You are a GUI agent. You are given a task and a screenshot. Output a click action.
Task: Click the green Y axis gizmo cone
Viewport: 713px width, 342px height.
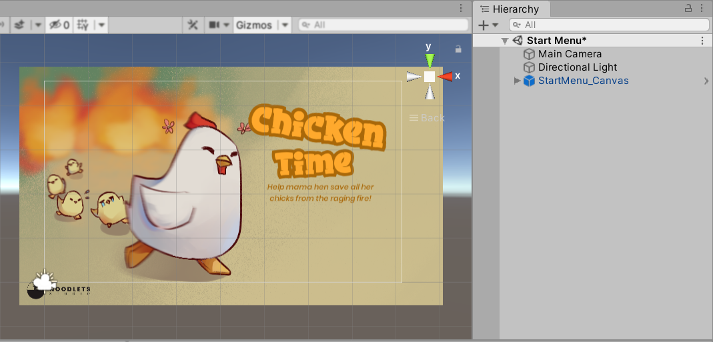tap(430, 61)
